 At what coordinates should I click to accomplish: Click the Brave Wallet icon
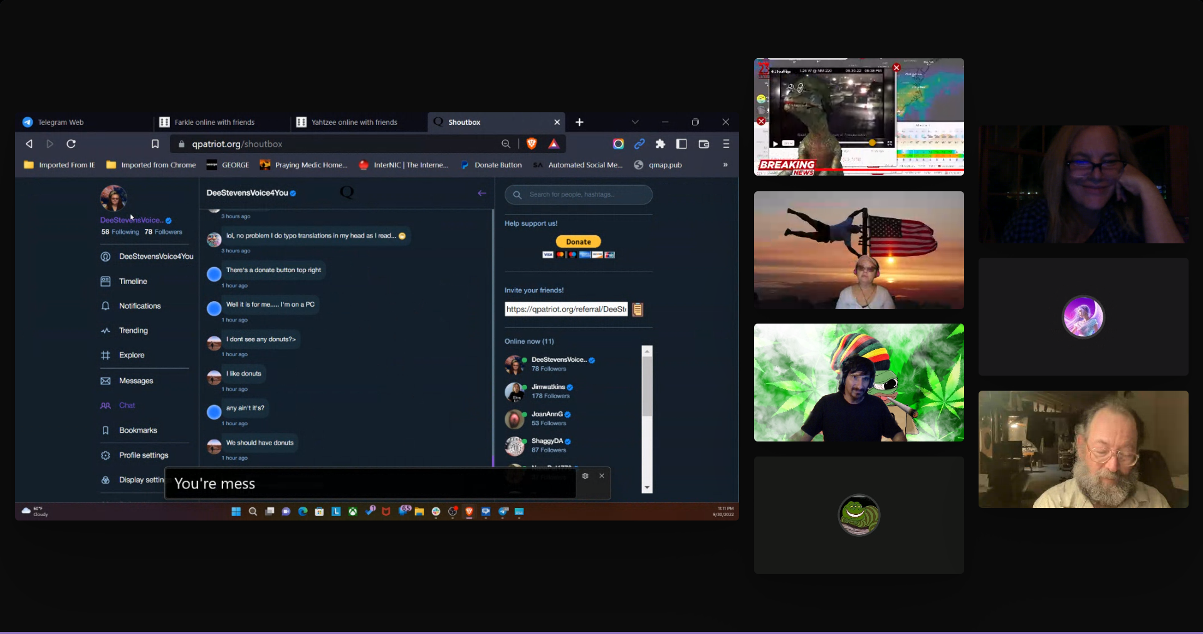703,144
